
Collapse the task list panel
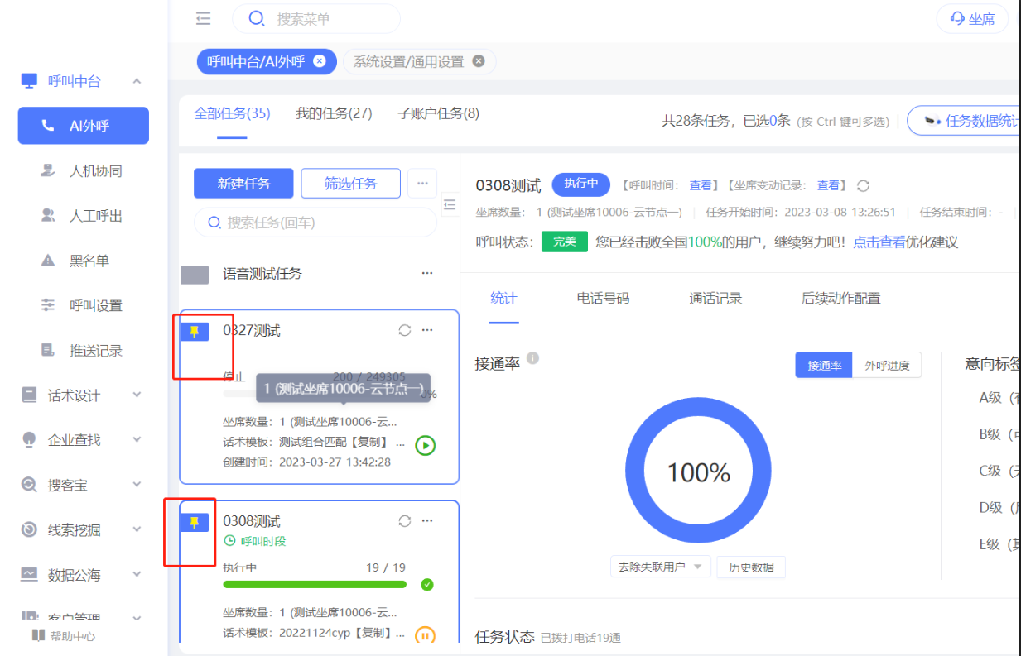point(450,204)
